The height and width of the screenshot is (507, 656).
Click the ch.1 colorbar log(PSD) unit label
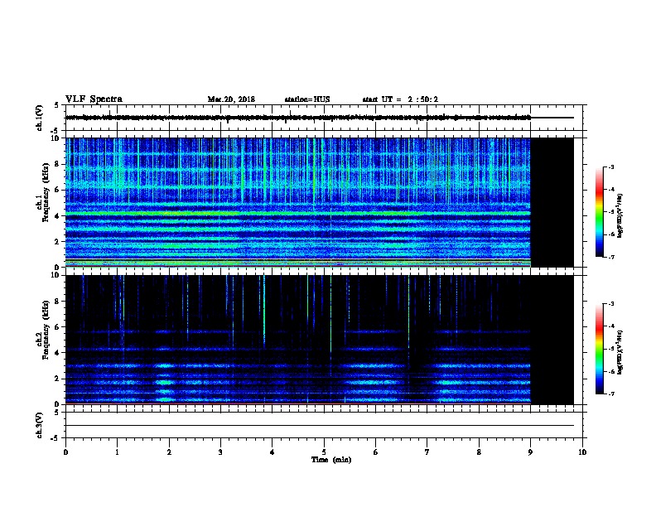click(x=620, y=215)
